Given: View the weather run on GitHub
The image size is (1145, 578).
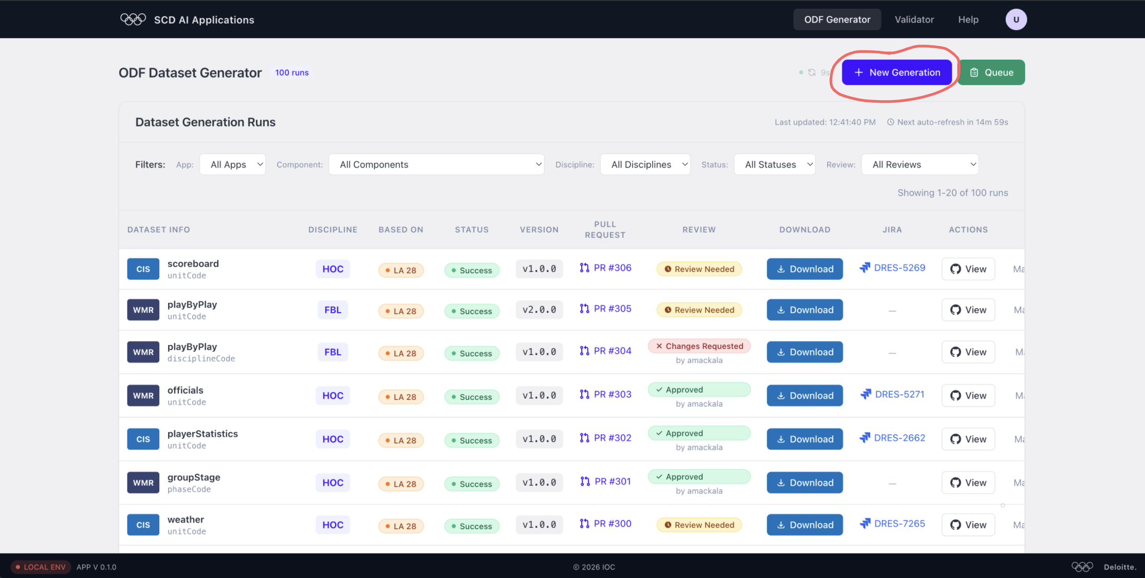Looking at the screenshot, I should click(x=968, y=525).
